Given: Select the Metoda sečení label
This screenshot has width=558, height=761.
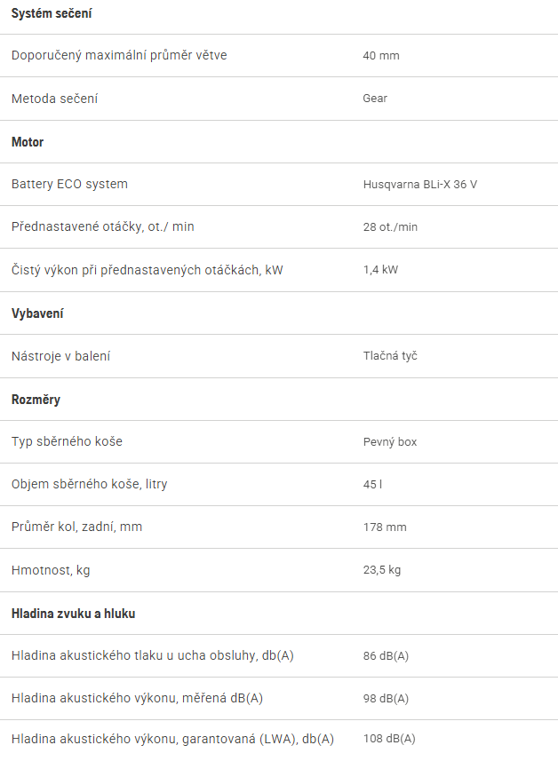Looking at the screenshot, I should 54,99.
